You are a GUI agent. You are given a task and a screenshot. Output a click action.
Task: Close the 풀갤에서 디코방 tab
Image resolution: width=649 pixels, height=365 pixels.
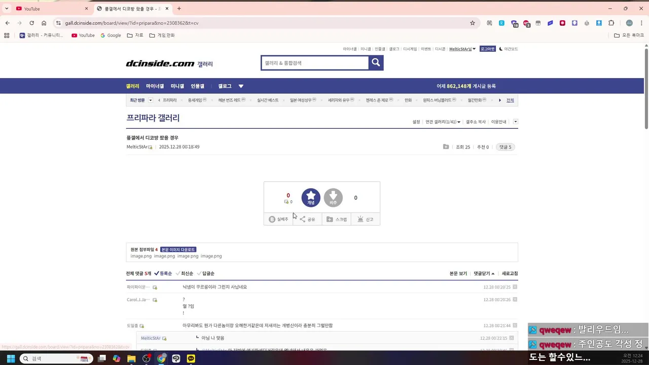[167, 9]
